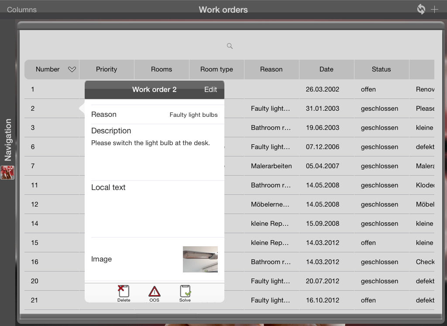Click 'offen' status in row 15
This screenshot has width=447, height=326.
(x=368, y=243)
